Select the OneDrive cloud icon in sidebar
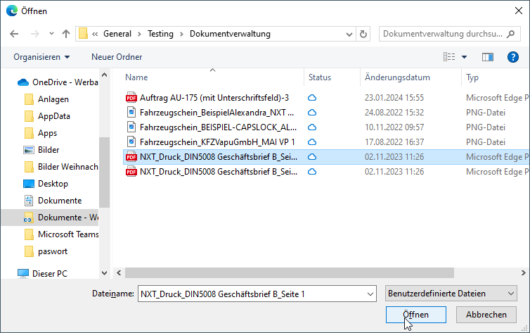The width and height of the screenshot is (530, 333). (23, 82)
